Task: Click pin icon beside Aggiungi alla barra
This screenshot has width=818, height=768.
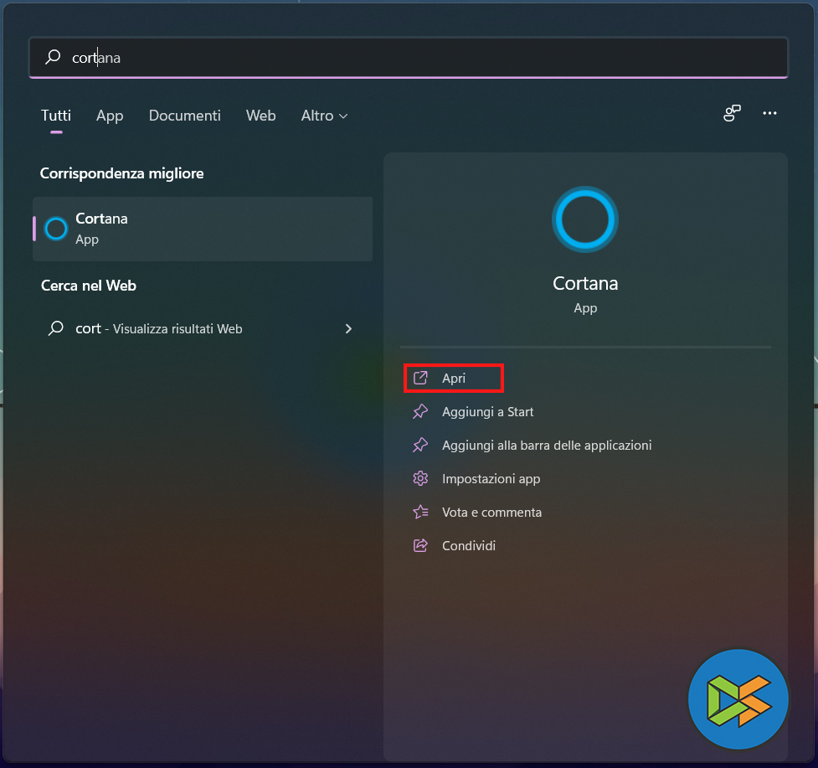Action: point(420,445)
